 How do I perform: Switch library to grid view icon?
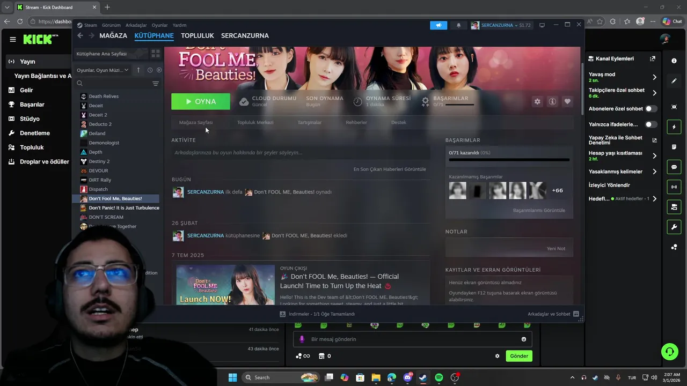156,54
